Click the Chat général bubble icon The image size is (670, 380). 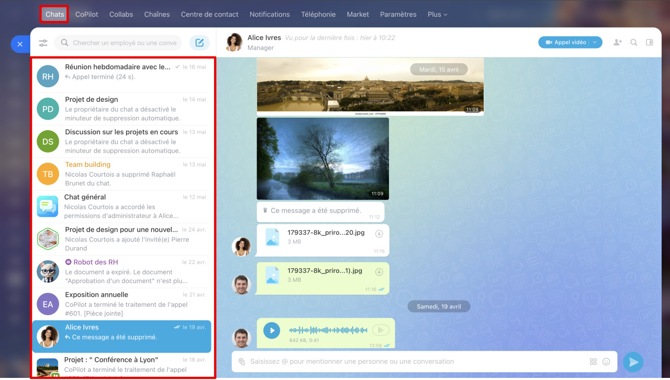tap(48, 206)
